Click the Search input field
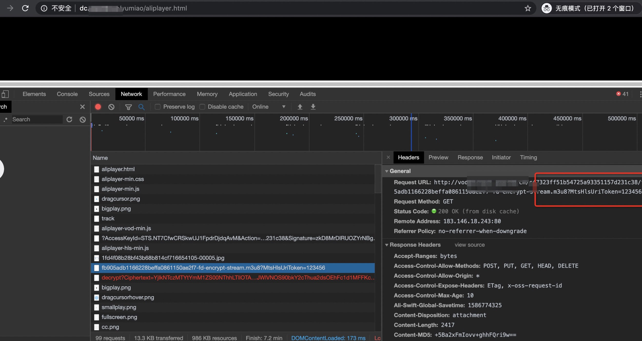Viewport: 642px width, 341px height. coord(37,119)
